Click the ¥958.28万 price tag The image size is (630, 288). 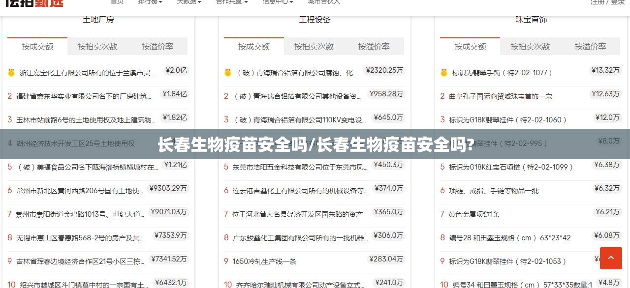[386, 94]
